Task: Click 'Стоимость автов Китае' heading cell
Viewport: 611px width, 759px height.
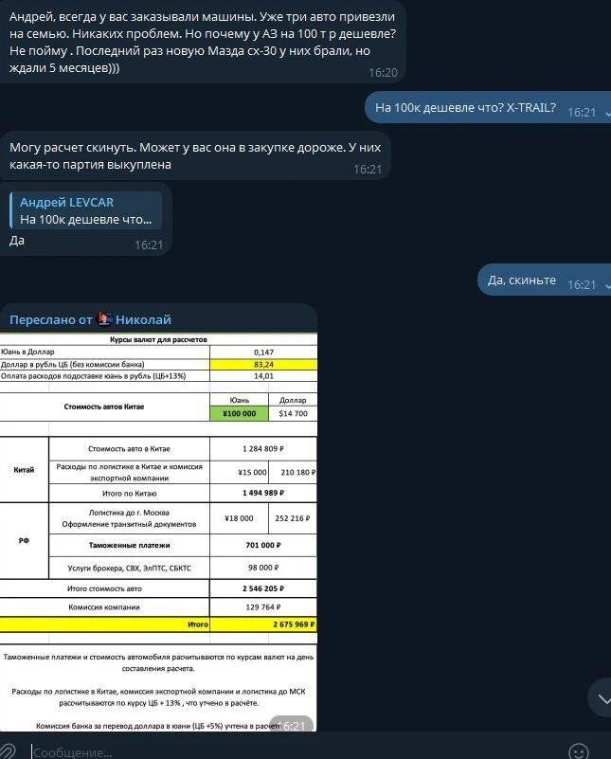Action: pyautogui.click(x=104, y=407)
